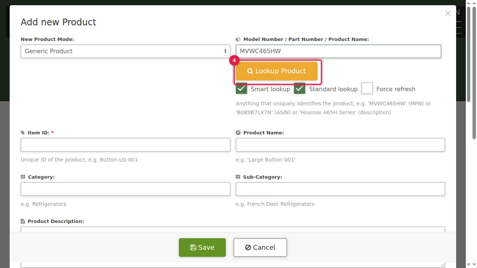
Task: Click the Model Number input field
Action: (338, 51)
